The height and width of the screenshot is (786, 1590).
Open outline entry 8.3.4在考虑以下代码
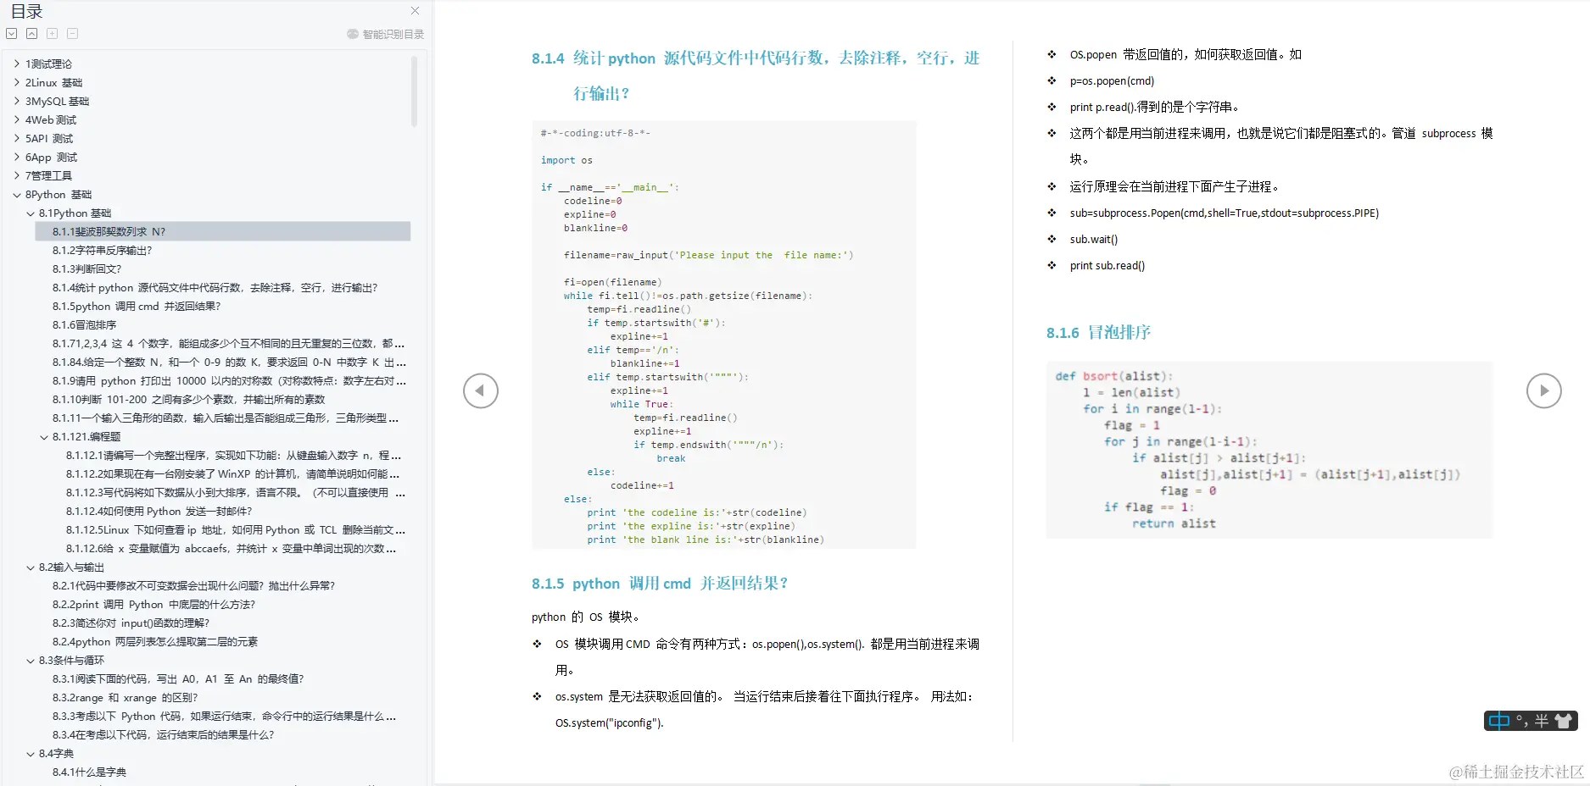(164, 734)
